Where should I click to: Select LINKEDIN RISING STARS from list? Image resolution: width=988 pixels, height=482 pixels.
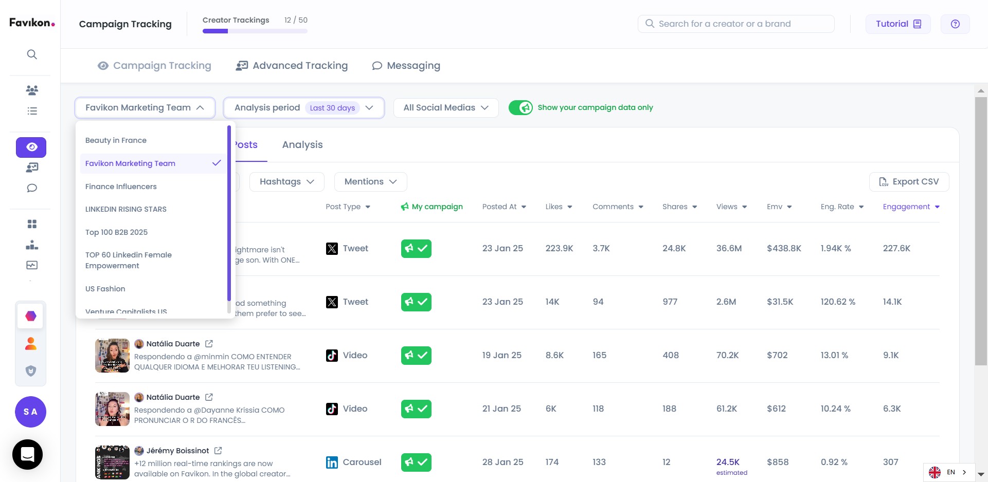[x=152, y=209]
